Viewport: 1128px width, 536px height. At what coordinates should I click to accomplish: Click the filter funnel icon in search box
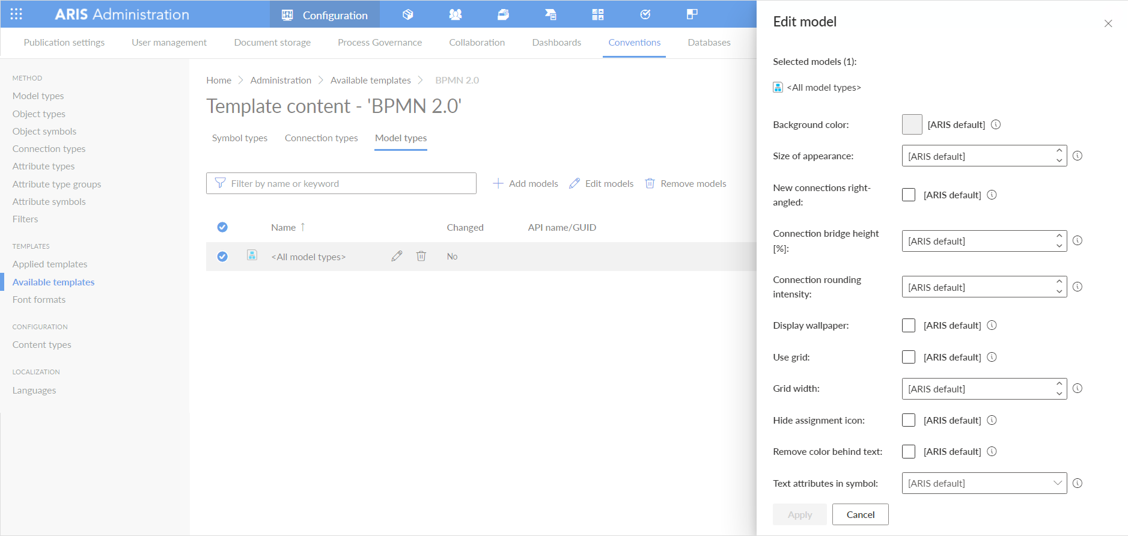220,183
